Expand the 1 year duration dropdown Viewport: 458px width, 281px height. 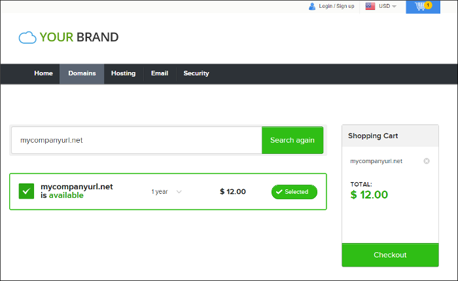[166, 192]
